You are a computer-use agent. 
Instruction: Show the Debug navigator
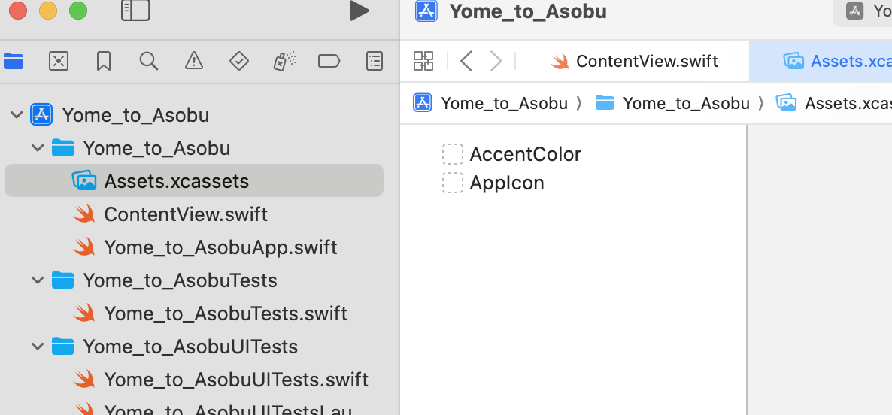[284, 61]
